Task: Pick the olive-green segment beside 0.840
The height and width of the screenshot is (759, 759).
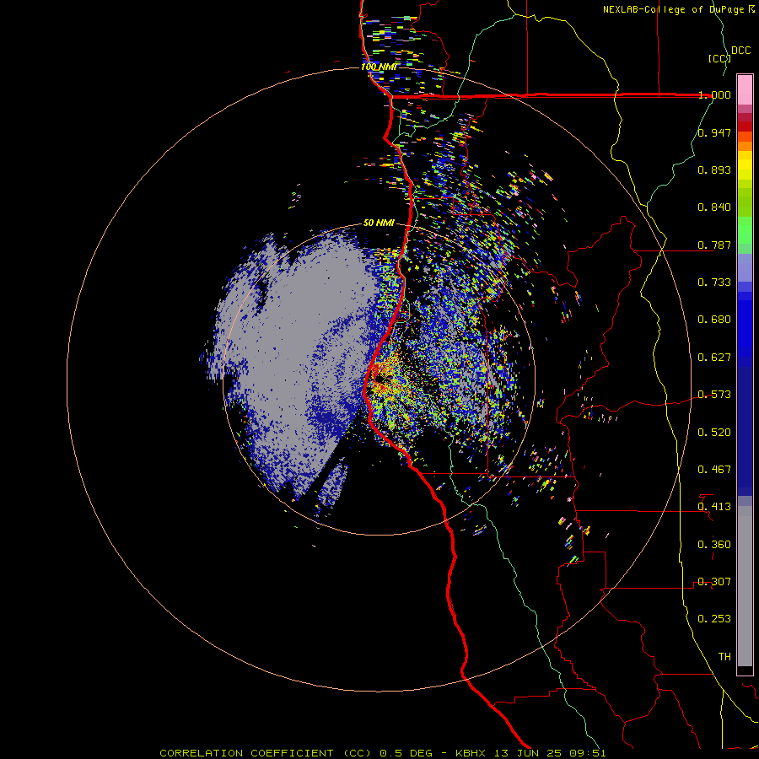Action: click(x=745, y=206)
